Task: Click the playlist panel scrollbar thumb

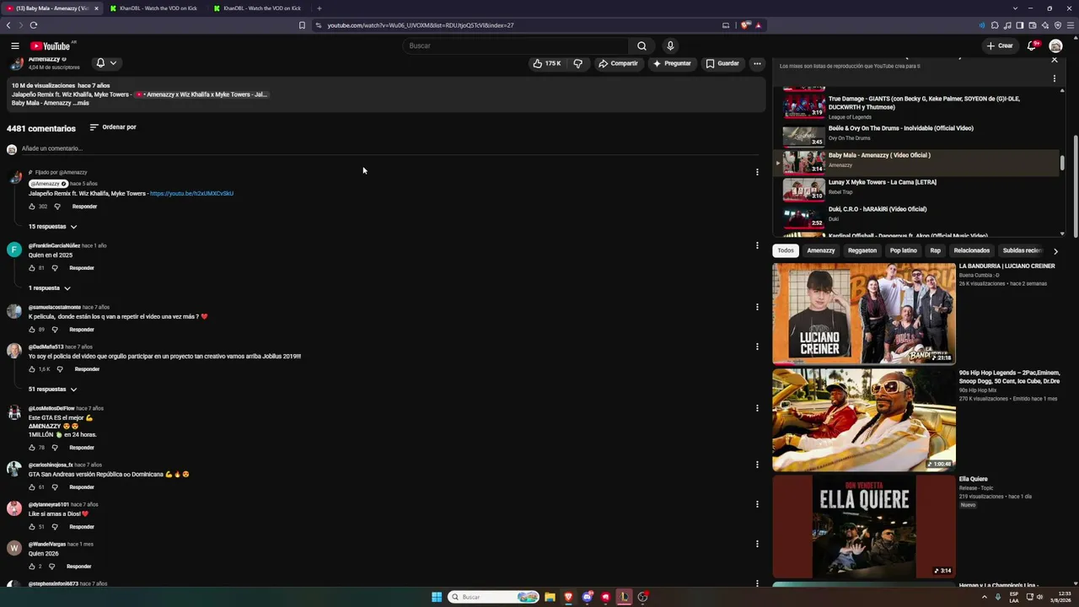Action: [x=1062, y=163]
